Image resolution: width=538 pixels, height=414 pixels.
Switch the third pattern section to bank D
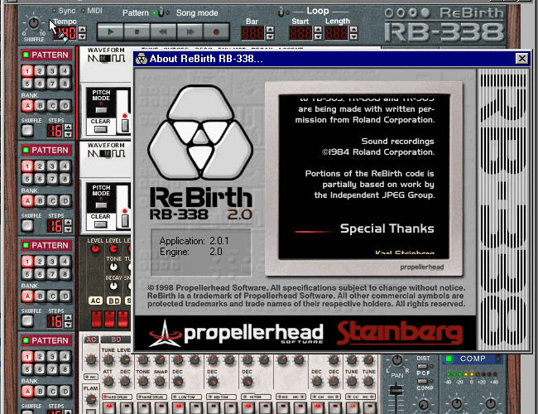tap(65, 296)
